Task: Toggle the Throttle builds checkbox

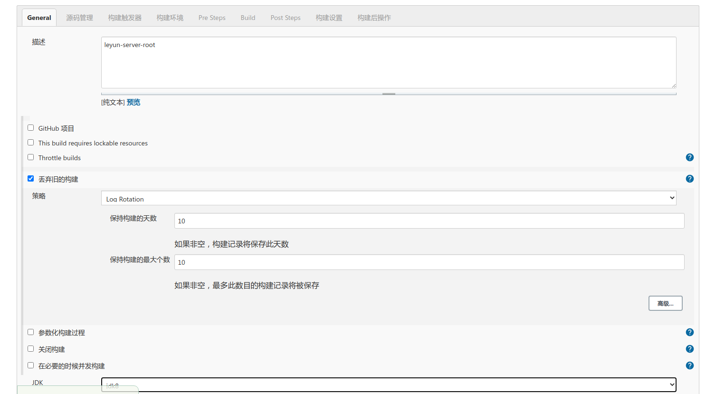Action: pyautogui.click(x=31, y=157)
